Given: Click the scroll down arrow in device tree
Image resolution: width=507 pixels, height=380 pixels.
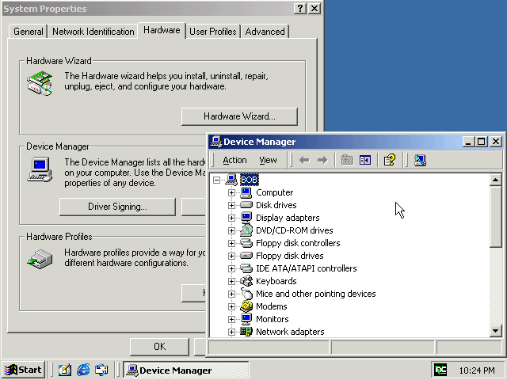Looking at the screenshot, I should coord(495,331).
